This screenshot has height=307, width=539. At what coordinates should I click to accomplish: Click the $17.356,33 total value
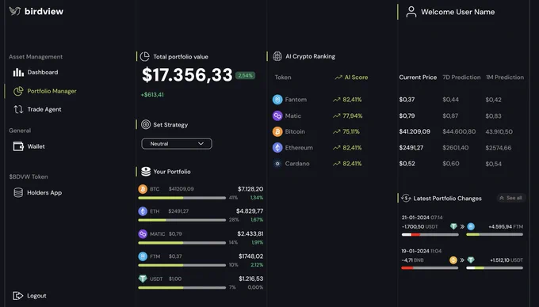pos(187,75)
